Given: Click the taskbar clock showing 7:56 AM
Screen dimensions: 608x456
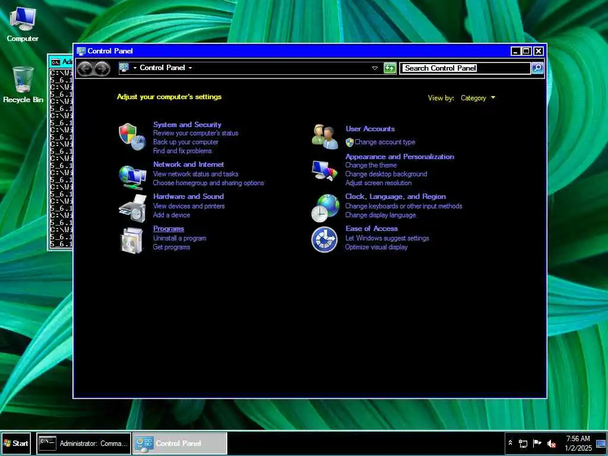Looking at the screenshot, I should [578, 444].
